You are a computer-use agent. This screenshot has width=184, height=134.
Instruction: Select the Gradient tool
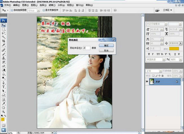tap(4, 70)
